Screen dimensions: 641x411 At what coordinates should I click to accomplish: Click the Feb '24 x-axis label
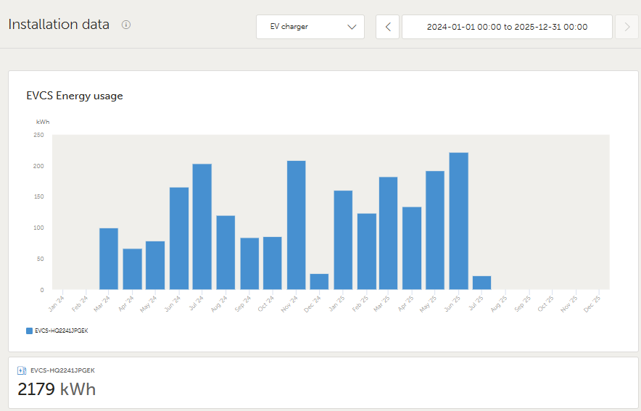(80, 304)
